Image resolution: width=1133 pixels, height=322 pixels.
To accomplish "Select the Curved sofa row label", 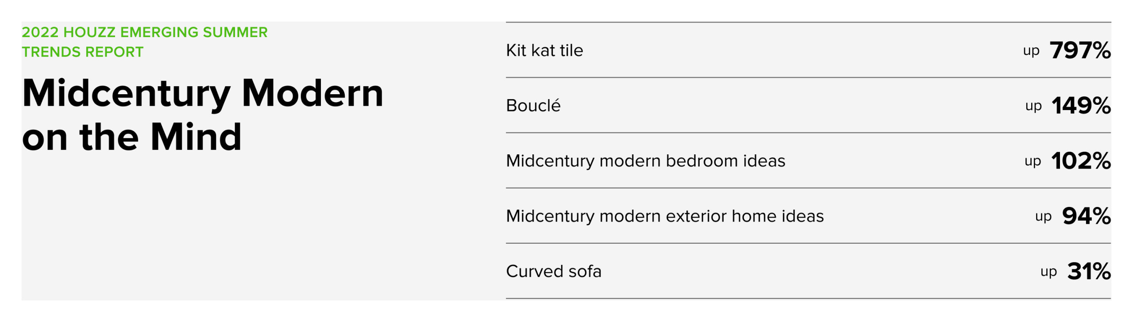I will tap(554, 271).
